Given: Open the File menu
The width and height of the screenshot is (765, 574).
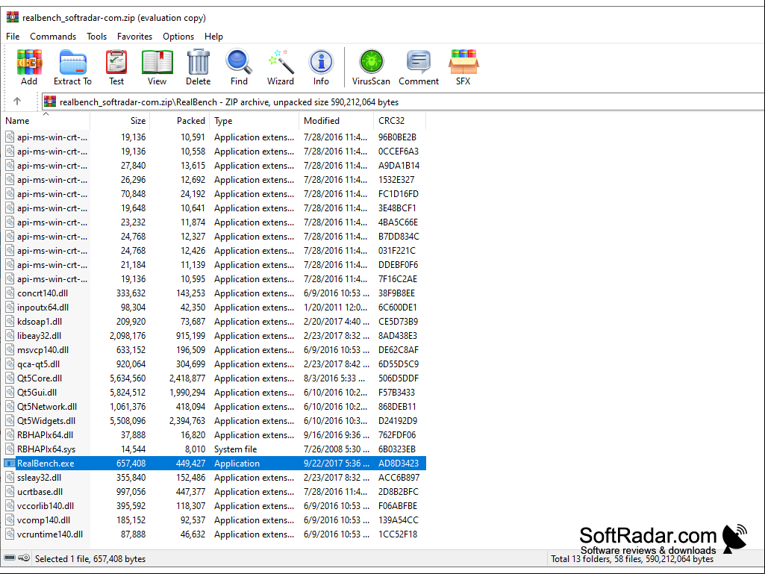Looking at the screenshot, I should point(13,37).
